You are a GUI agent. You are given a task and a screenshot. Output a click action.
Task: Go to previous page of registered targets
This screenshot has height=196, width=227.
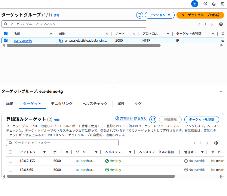tap(195, 143)
